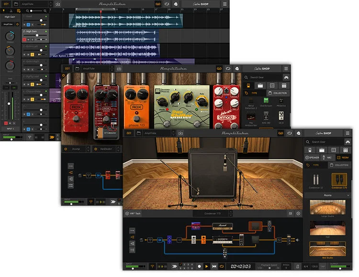Screen dimensions: 359x277
Task: Select the scissors tool in back window
Action: point(11,11)
